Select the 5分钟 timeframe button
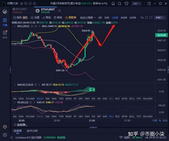Viewport: 169px width, 141px height. pyautogui.click(x=133, y=17)
